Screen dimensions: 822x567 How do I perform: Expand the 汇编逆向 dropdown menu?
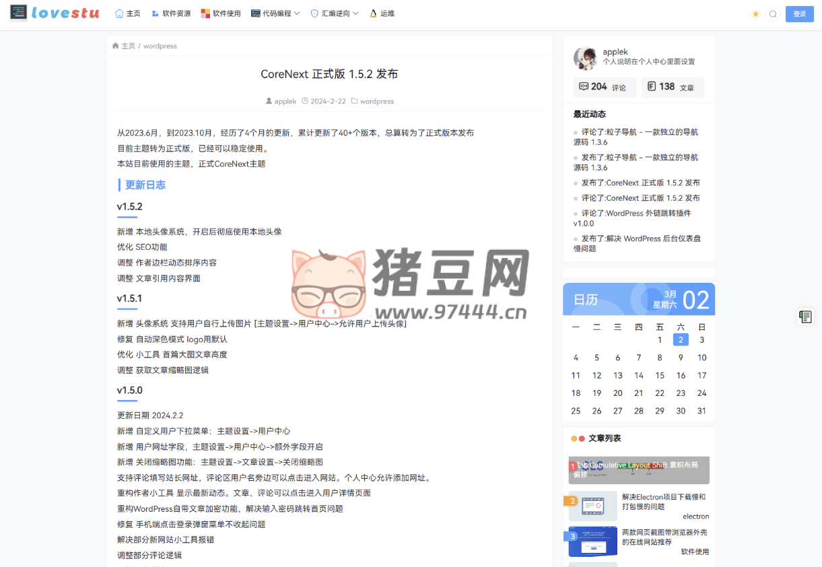[x=335, y=13]
